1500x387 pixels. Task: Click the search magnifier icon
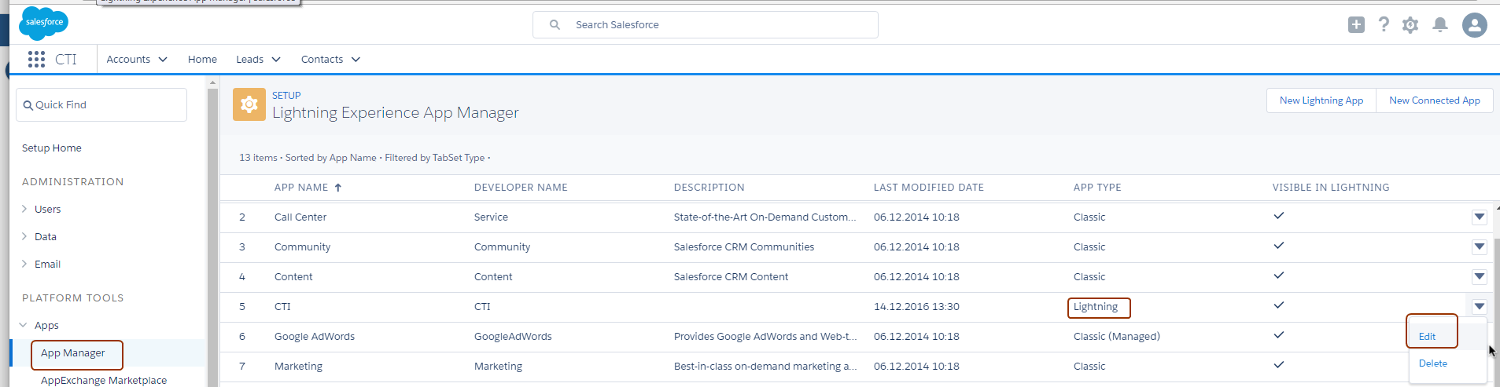click(555, 25)
